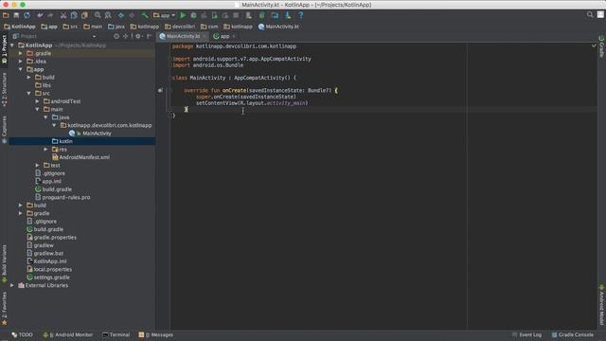This screenshot has height=341, width=606.
Task: Click MainActivity.kt in the breadcrumb bar
Action: pos(278,27)
